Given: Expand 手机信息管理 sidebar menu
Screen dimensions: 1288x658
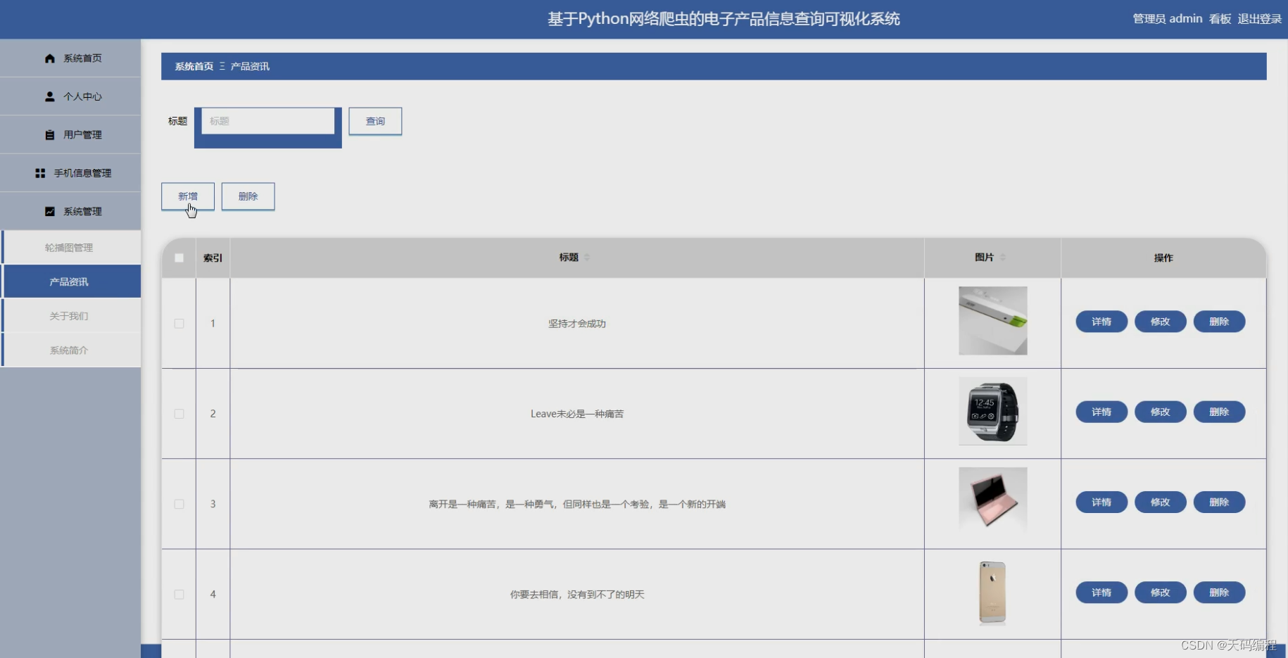Looking at the screenshot, I should point(70,173).
